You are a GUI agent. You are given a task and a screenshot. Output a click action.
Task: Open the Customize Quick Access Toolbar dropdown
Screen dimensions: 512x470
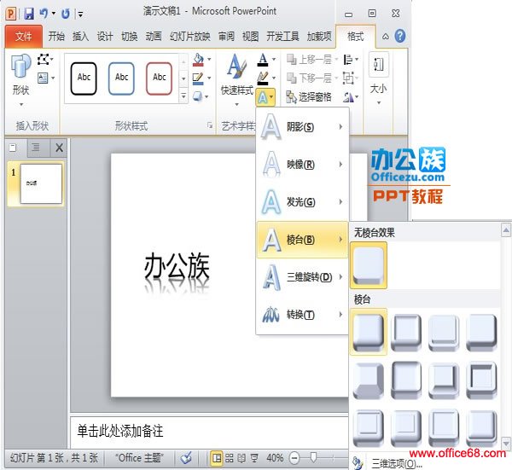pyautogui.click(x=80, y=14)
